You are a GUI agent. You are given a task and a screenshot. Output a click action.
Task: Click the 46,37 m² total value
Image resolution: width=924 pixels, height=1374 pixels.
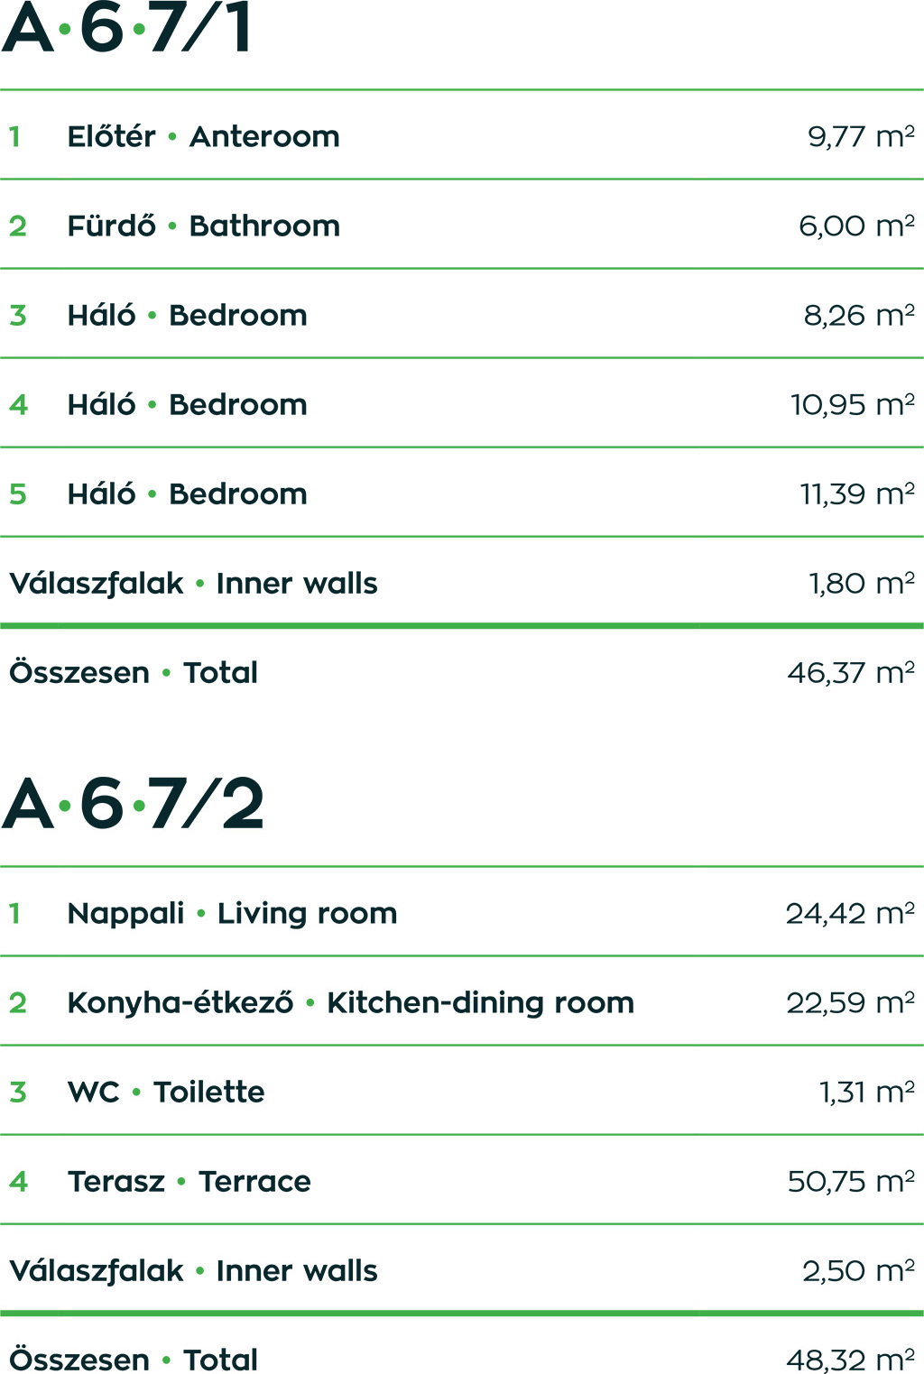850,672
